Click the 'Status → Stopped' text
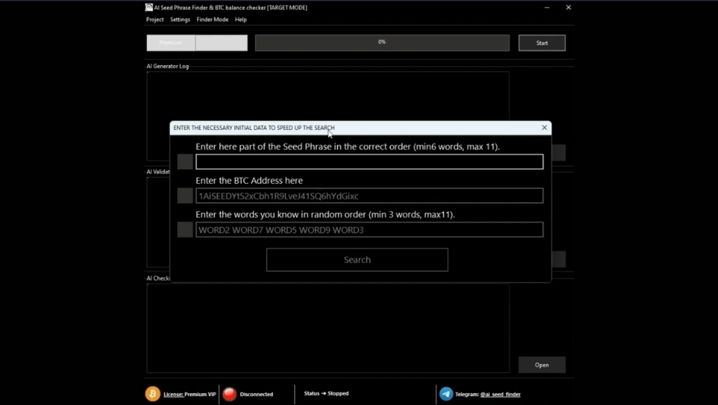 326,393
